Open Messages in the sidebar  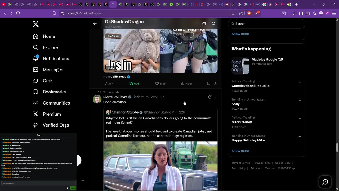48,70
